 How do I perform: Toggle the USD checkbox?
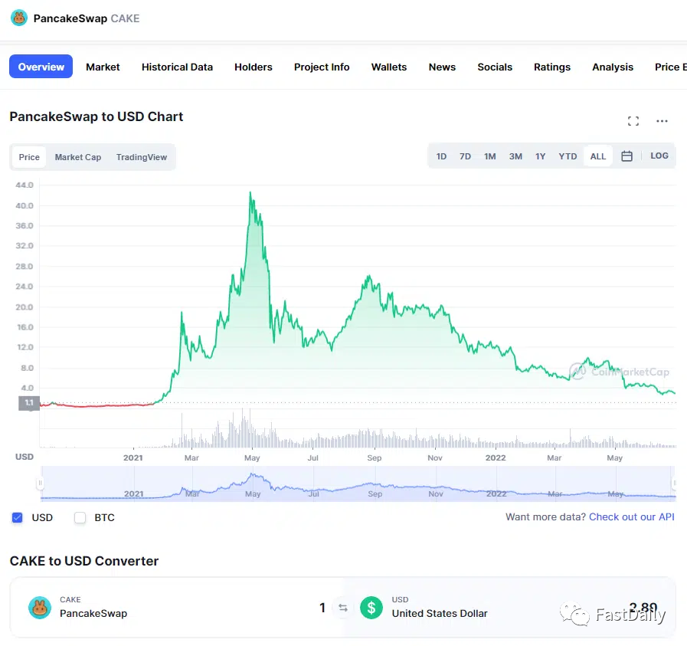(x=17, y=517)
